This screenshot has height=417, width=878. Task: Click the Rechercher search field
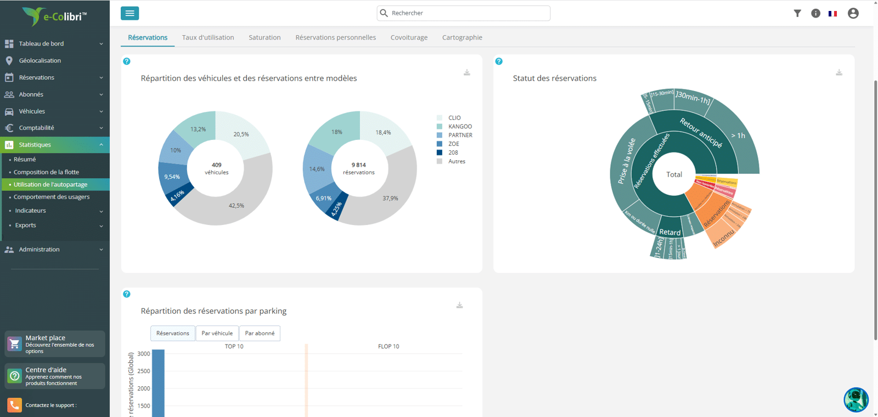point(464,13)
